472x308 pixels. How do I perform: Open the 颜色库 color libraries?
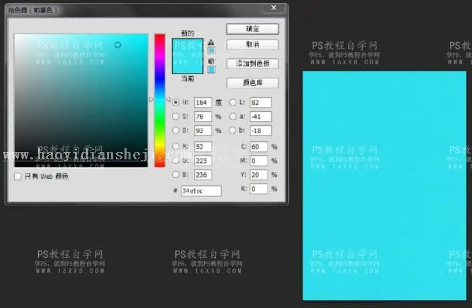coord(252,83)
